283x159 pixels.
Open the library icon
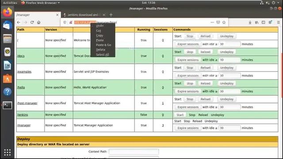point(256,23)
